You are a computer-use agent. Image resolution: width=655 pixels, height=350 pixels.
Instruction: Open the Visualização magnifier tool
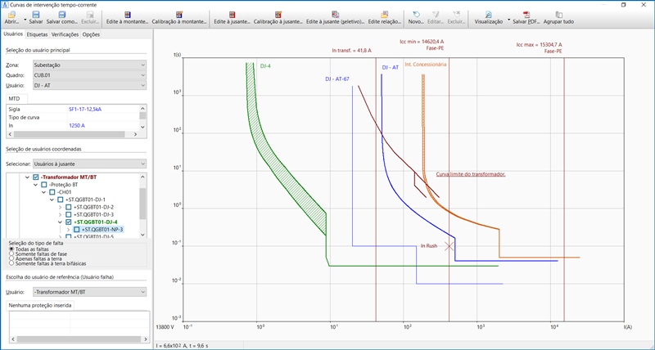click(488, 15)
